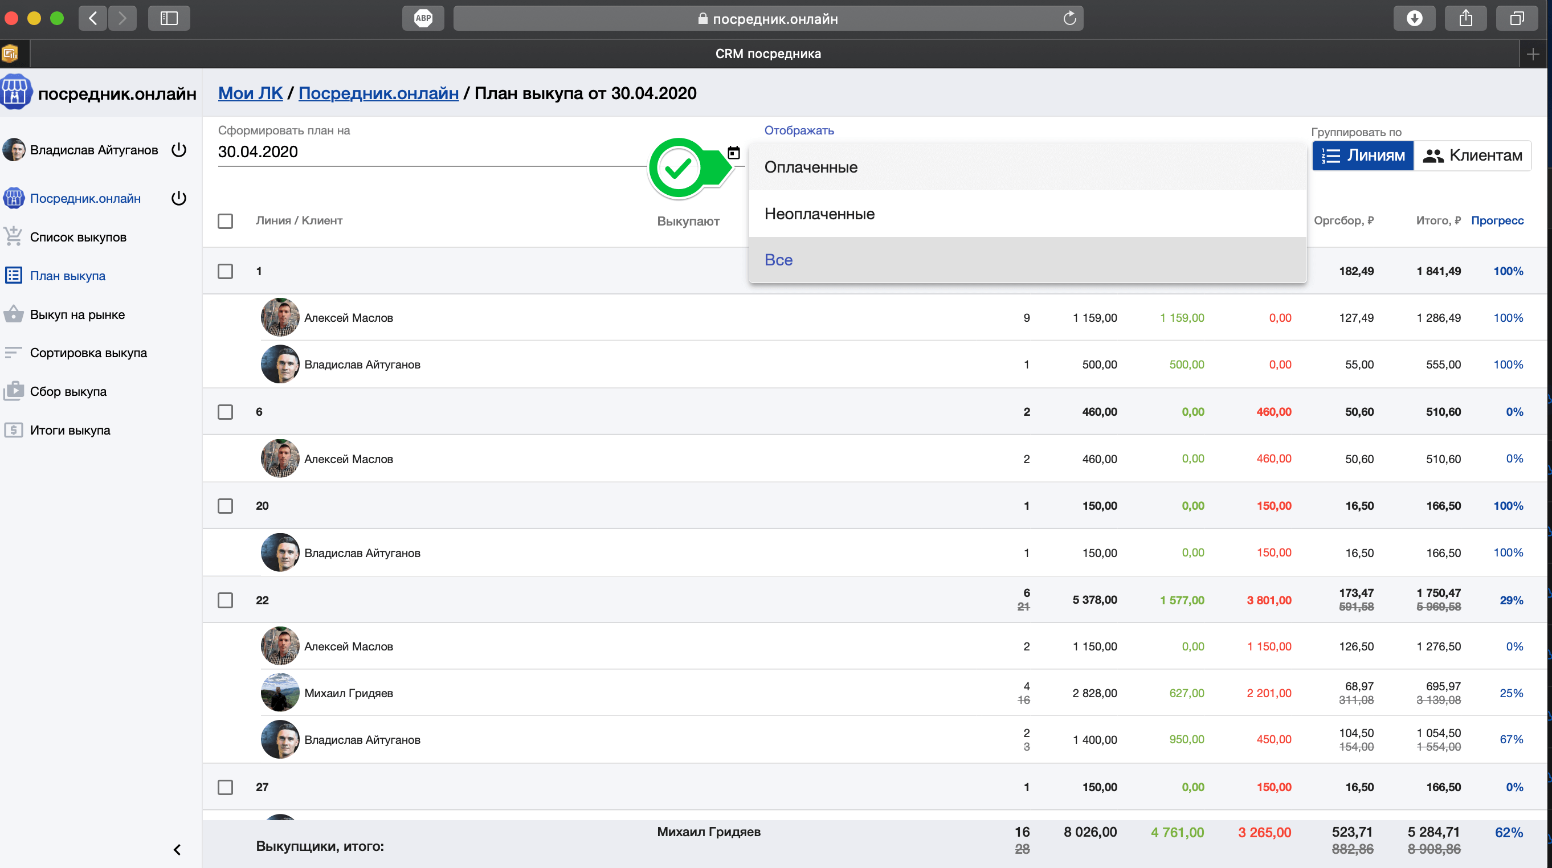The image size is (1552, 868).
Task: Sort by Прогресс column header
Action: (x=1497, y=220)
